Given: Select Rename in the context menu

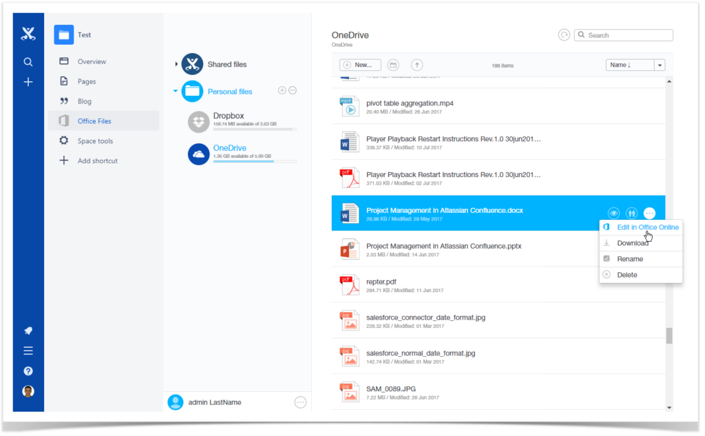Looking at the screenshot, I should [628, 258].
